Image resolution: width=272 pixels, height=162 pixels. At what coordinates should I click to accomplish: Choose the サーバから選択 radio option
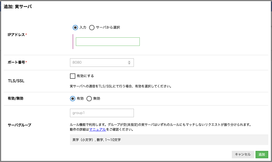point(92,28)
